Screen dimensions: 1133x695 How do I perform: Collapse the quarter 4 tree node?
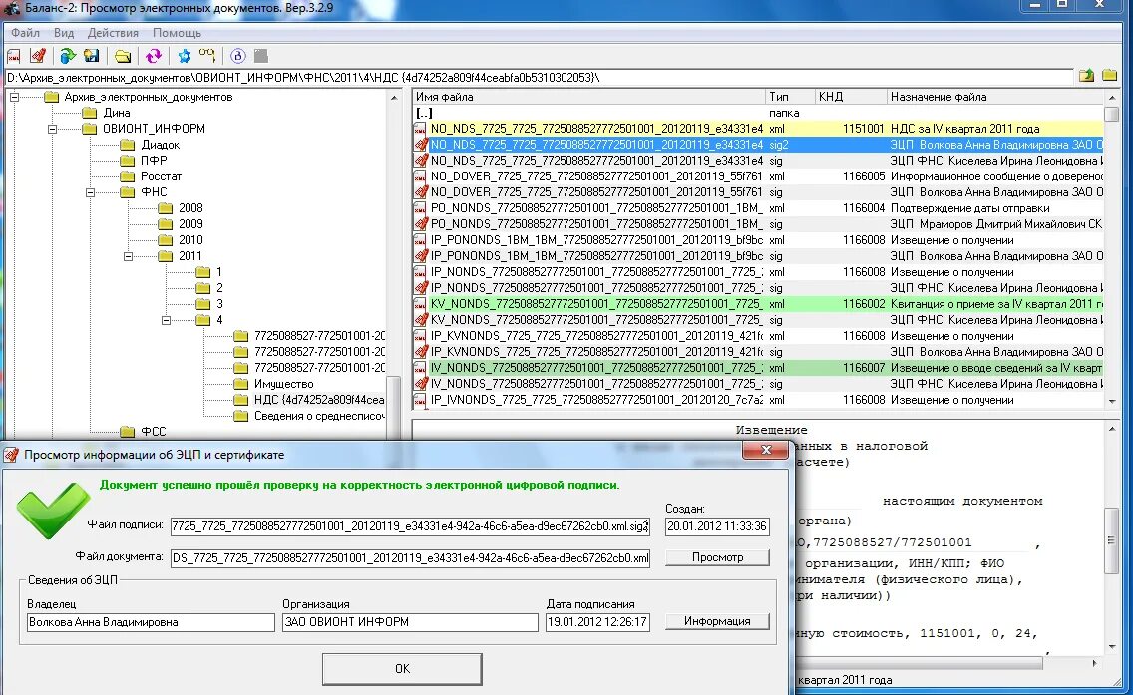pos(166,320)
